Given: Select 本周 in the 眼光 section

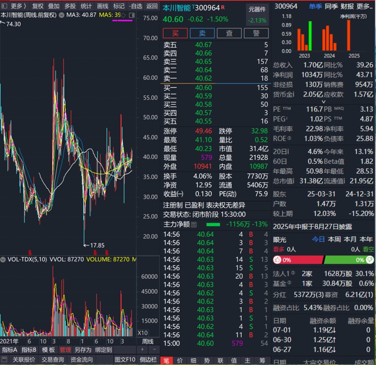Looking at the screenshot, I should 334,239.
